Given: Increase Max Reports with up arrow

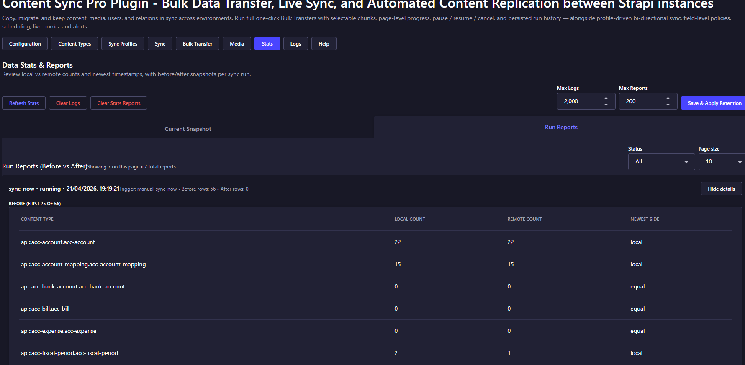Looking at the screenshot, I should click(668, 98).
